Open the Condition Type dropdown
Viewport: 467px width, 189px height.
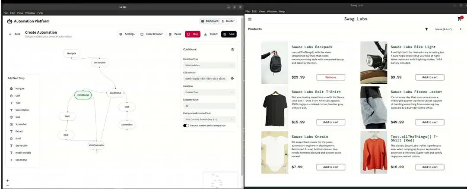pos(209,65)
